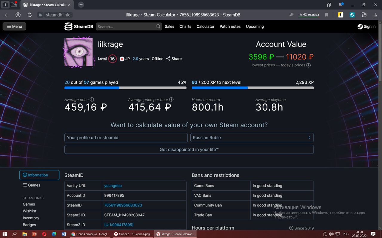Viewport: 382px width, 238px height.
Task: Click the help icon beside Since 2019
Action: pyautogui.click(x=291, y=228)
